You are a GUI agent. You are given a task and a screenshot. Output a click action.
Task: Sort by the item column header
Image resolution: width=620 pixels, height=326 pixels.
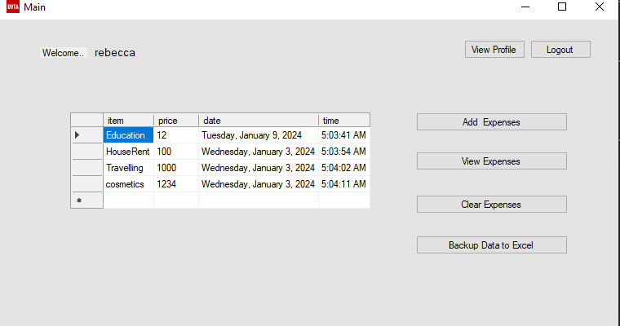tap(129, 121)
